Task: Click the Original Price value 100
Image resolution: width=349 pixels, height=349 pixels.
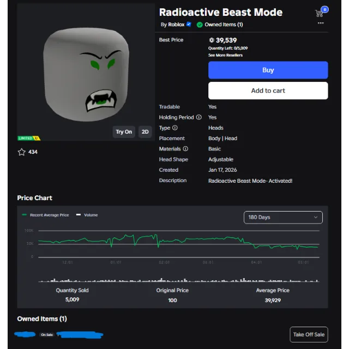Action: 172,300
